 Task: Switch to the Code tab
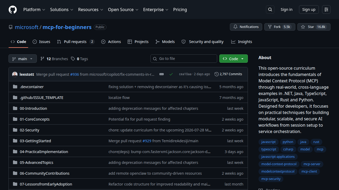[x=18, y=42]
